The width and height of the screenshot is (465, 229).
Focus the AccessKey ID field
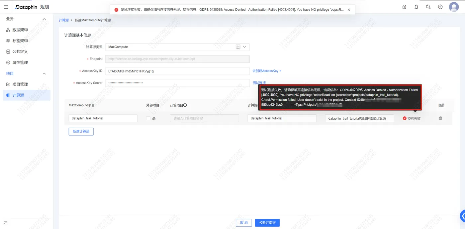click(x=177, y=71)
